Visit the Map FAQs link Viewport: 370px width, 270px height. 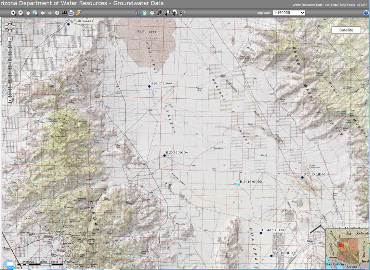click(347, 5)
